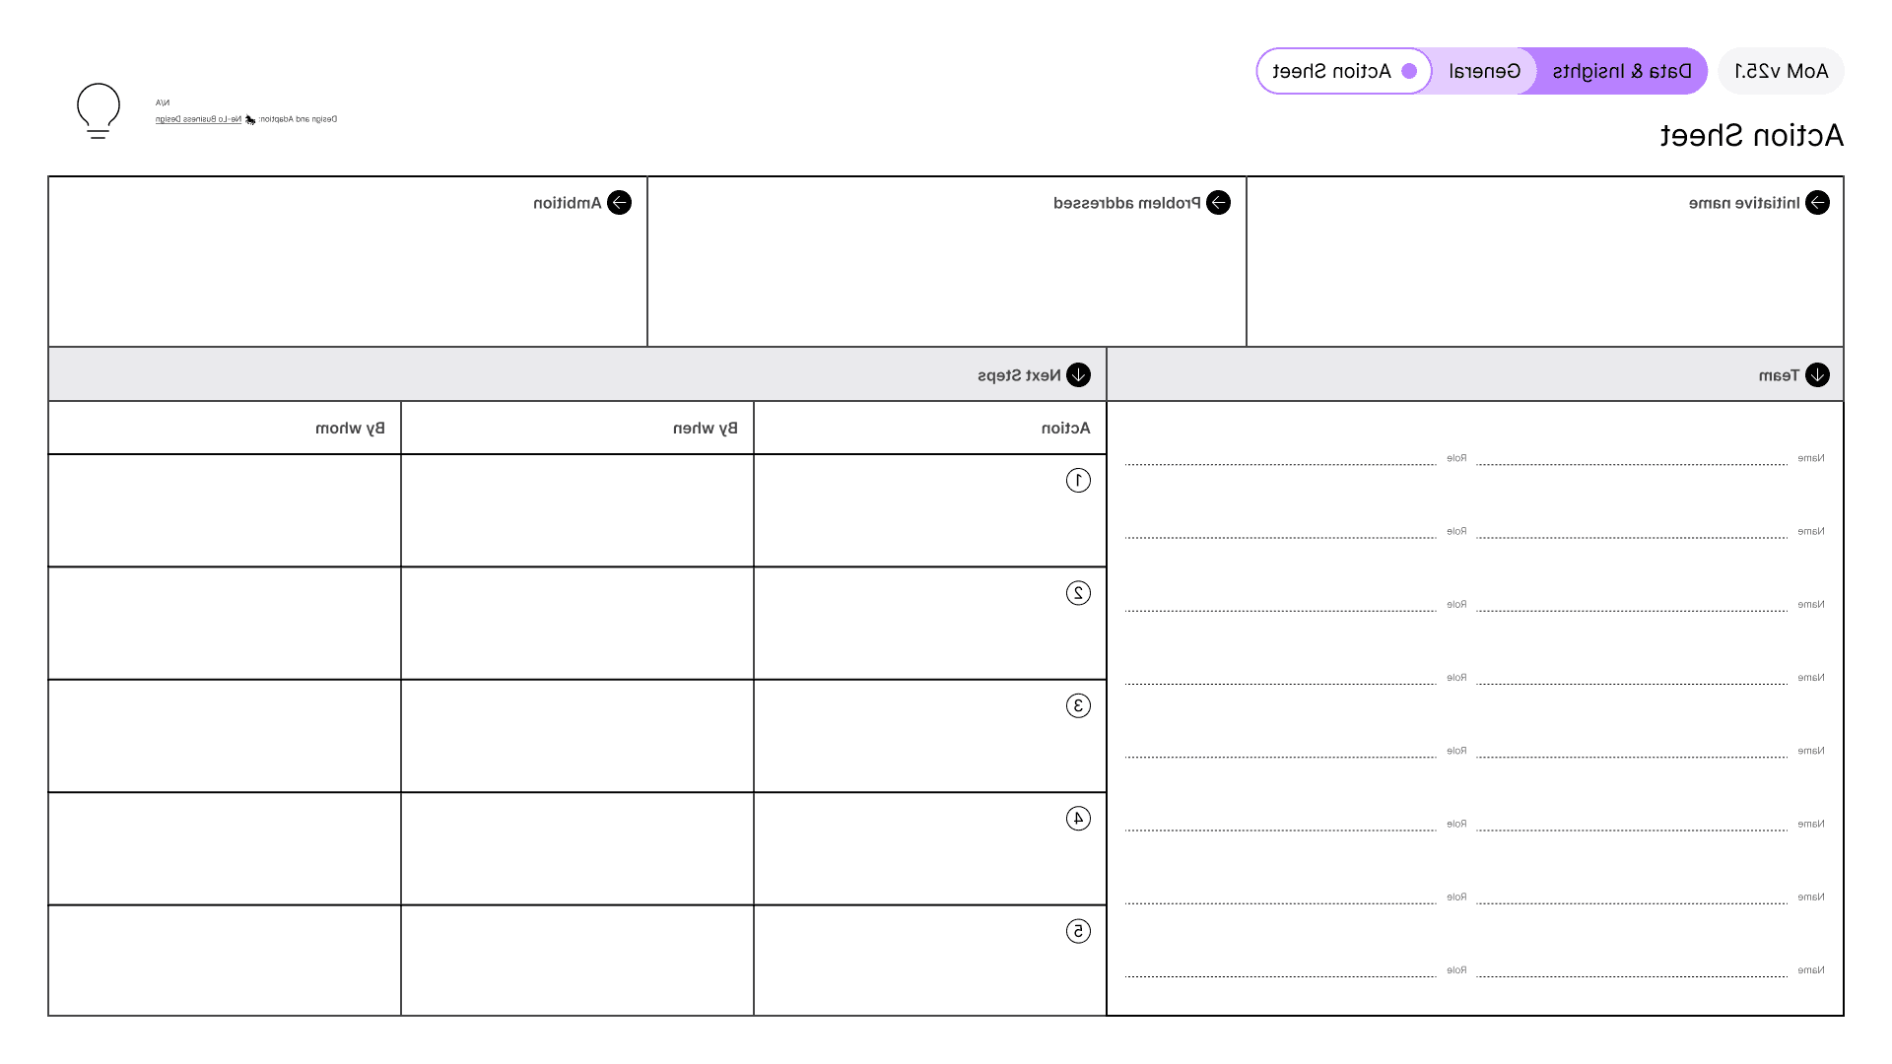Click the circled number 1 icon

[x=1078, y=481]
